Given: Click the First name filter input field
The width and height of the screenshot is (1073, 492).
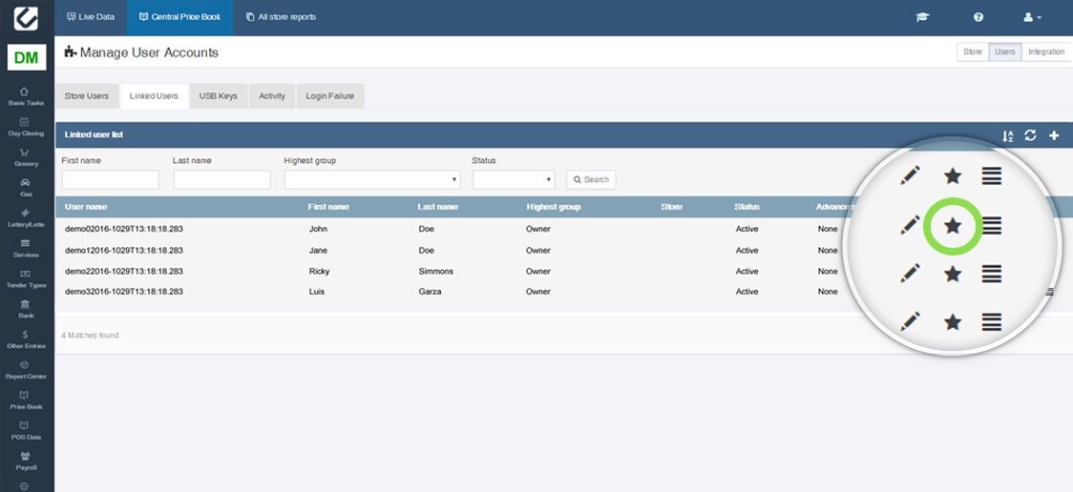Looking at the screenshot, I should point(111,179).
